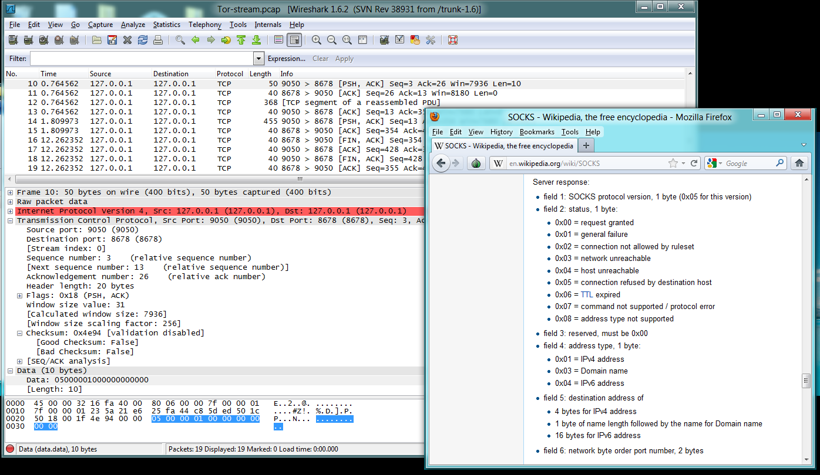Toggle packet list colorize button
The height and width of the screenshot is (475, 820).
coord(279,40)
